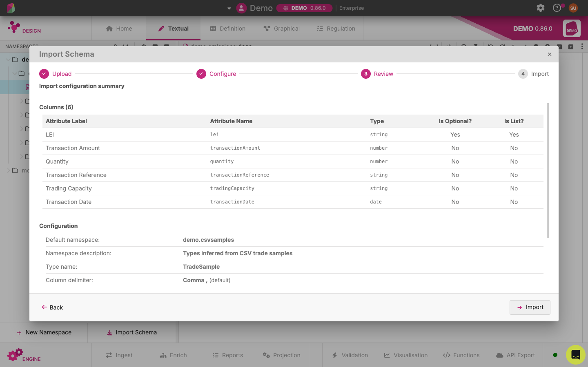Click the green status indicator dot

tap(555, 355)
